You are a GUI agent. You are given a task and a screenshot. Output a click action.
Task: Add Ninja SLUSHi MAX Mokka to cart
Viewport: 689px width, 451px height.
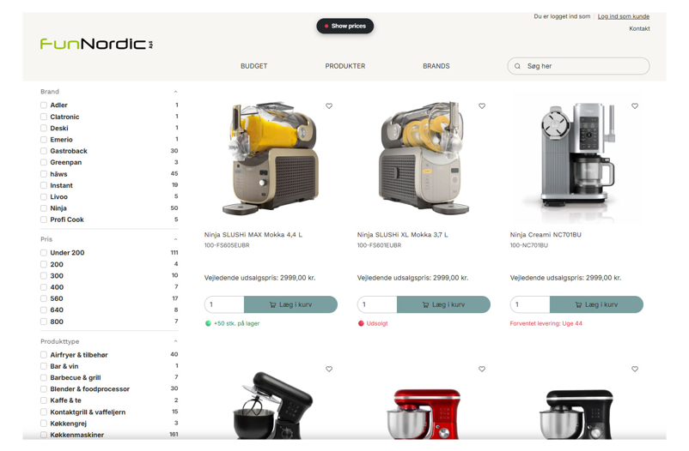(290, 304)
